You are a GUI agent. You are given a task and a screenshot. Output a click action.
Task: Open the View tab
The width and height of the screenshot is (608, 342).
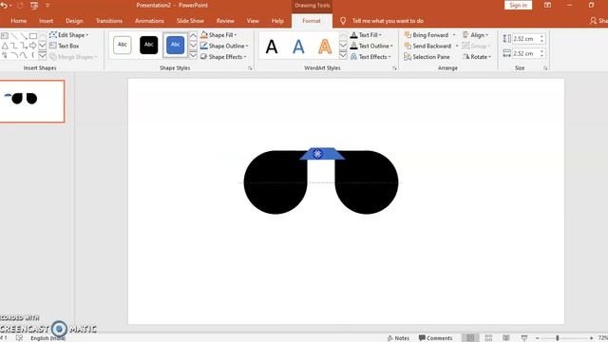253,21
